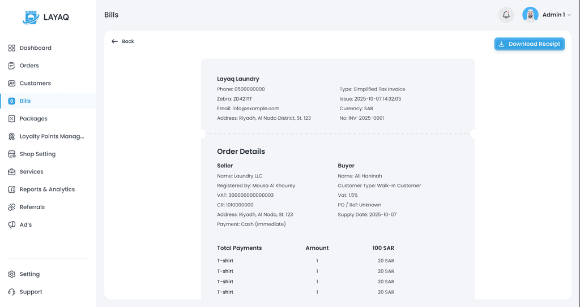
Task: Click the Admin profile avatar
Action: pyautogui.click(x=530, y=15)
